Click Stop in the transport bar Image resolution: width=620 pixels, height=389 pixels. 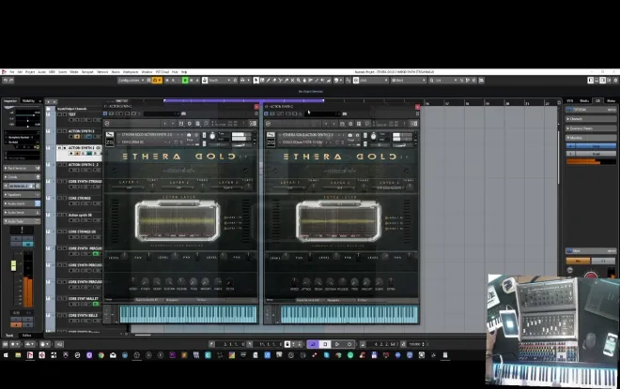click(325, 344)
